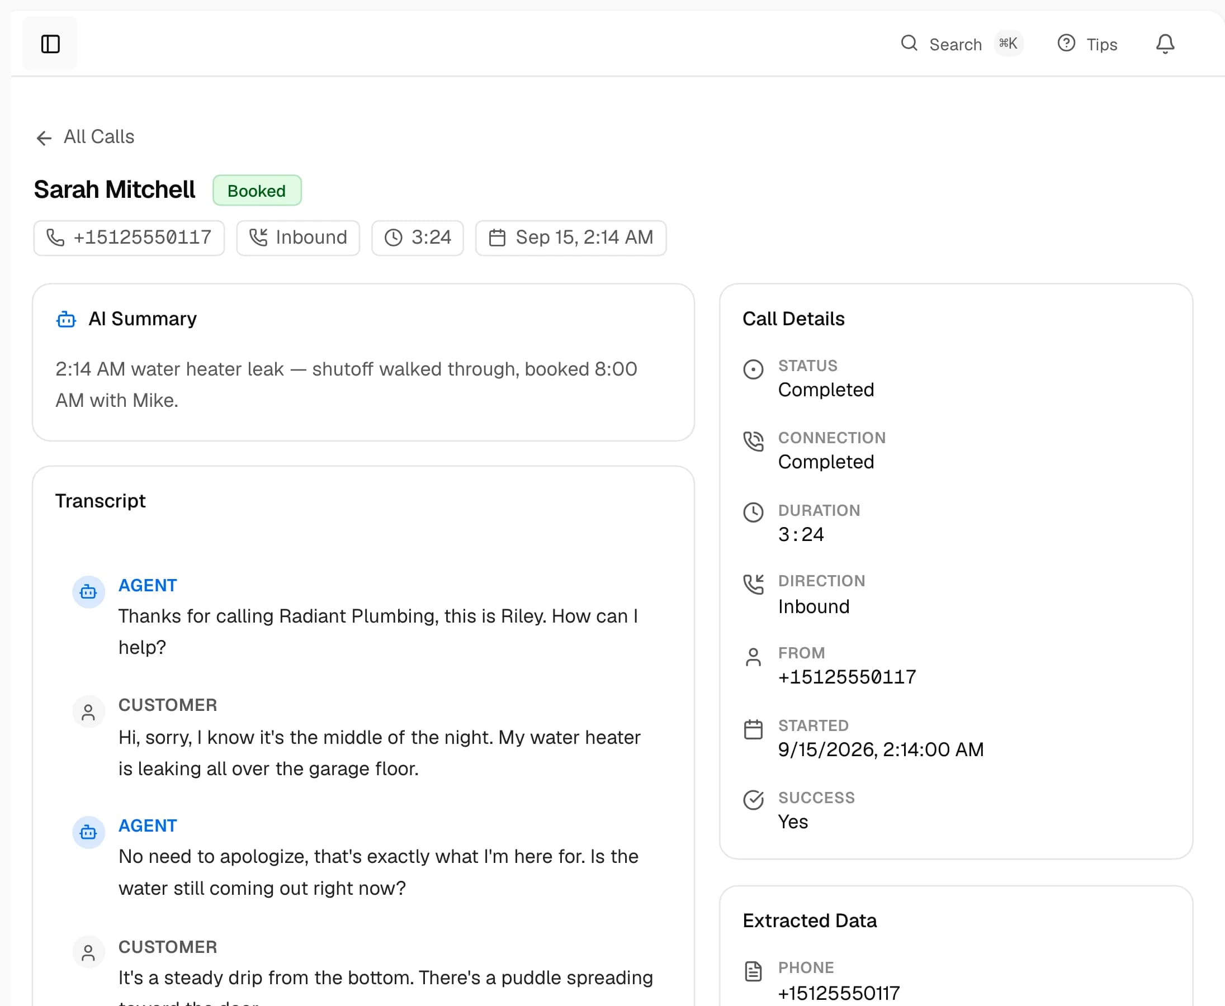Open Tips help icon

click(x=1066, y=44)
